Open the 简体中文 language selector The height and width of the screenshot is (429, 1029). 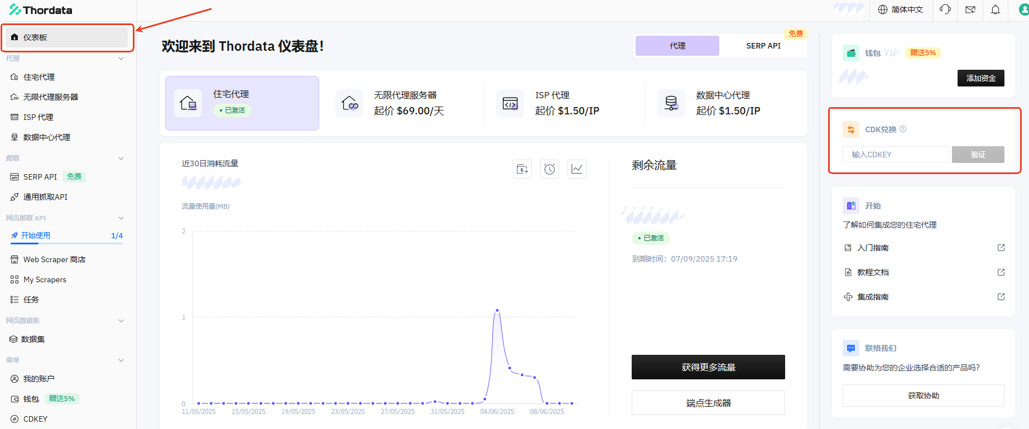(901, 9)
